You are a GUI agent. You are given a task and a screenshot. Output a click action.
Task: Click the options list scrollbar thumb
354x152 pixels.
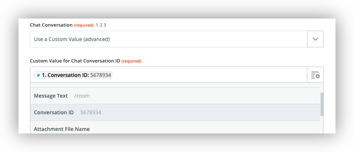[322, 104]
